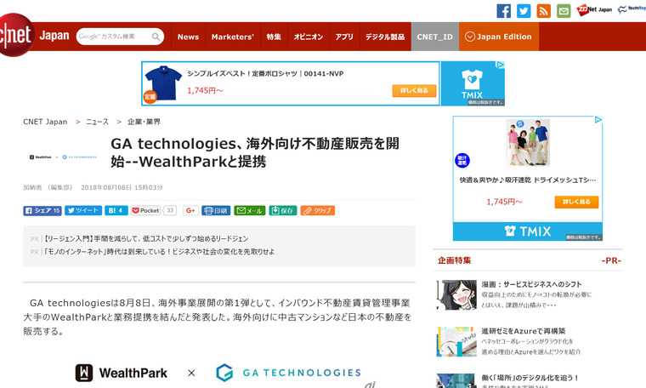The height and width of the screenshot is (388, 646).
Task: Open CNET Japan's Facebook page icon
Action: pyautogui.click(x=503, y=11)
